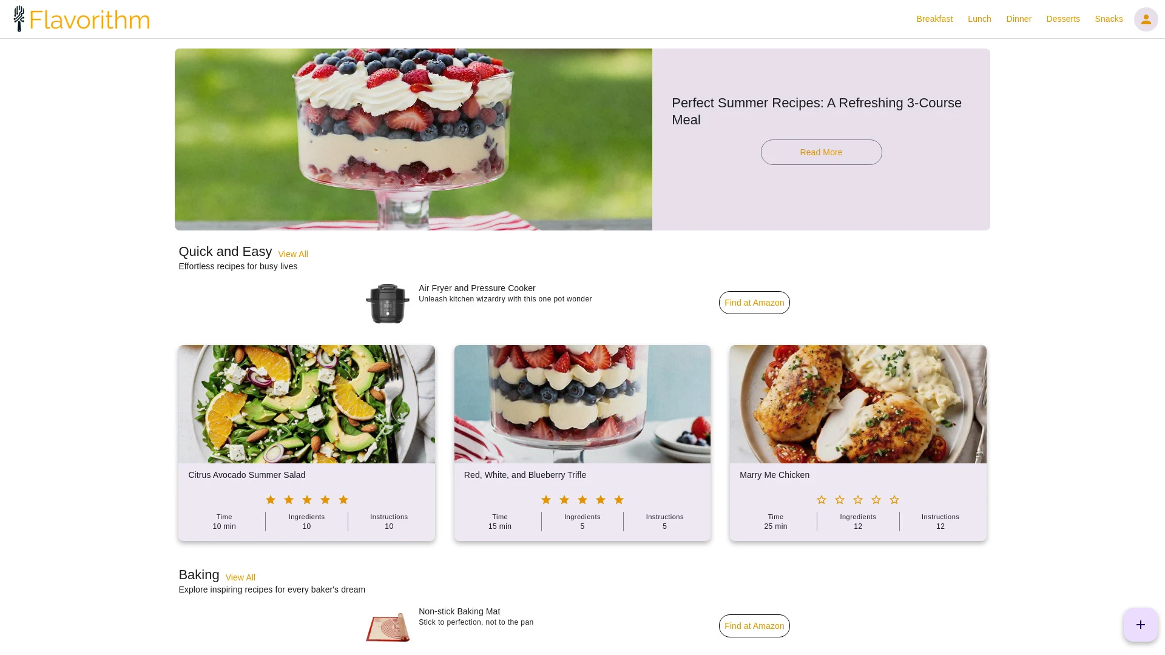Viewport: 1165px width, 655px height.
Task: Toggle the second star on Marry Me Chicken rating
Action: click(839, 499)
